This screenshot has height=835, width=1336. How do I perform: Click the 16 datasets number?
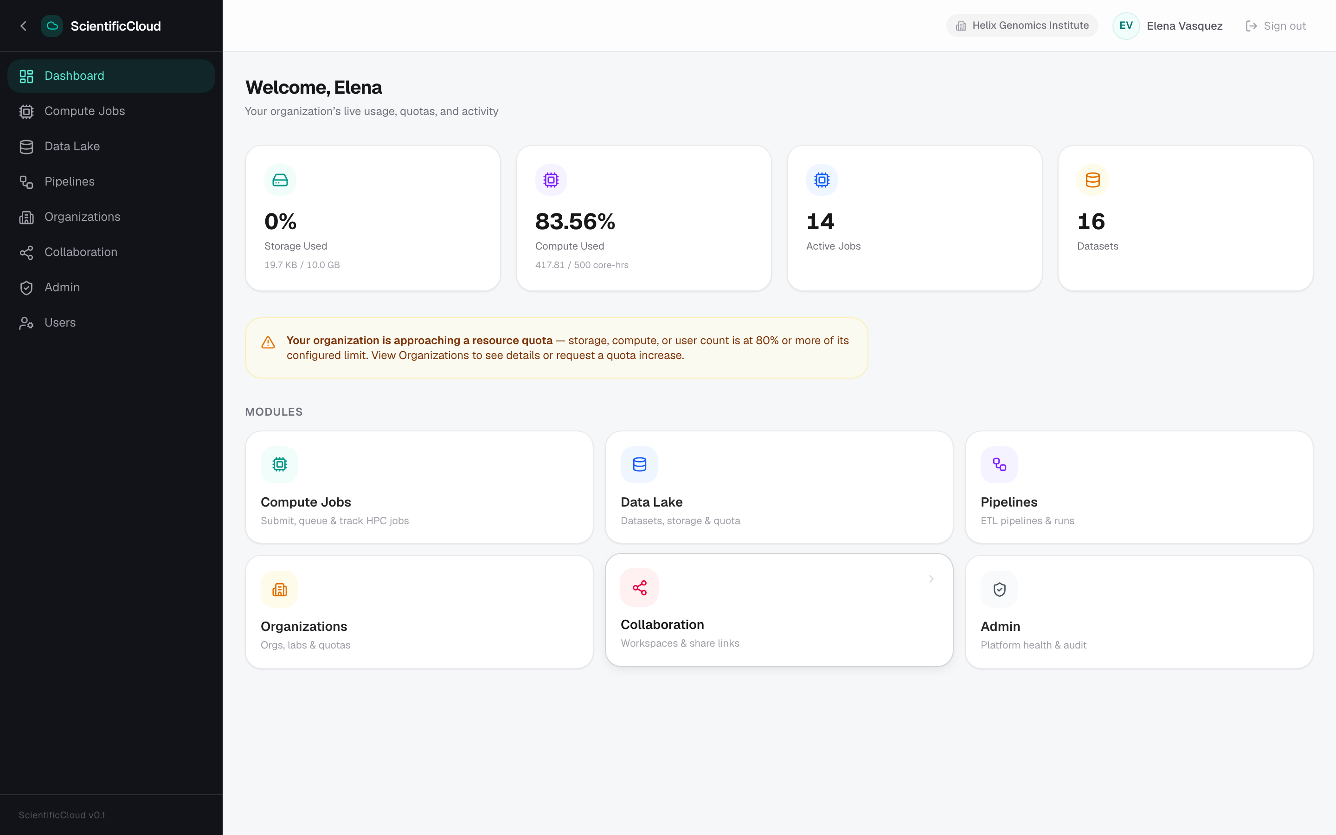[1092, 221]
